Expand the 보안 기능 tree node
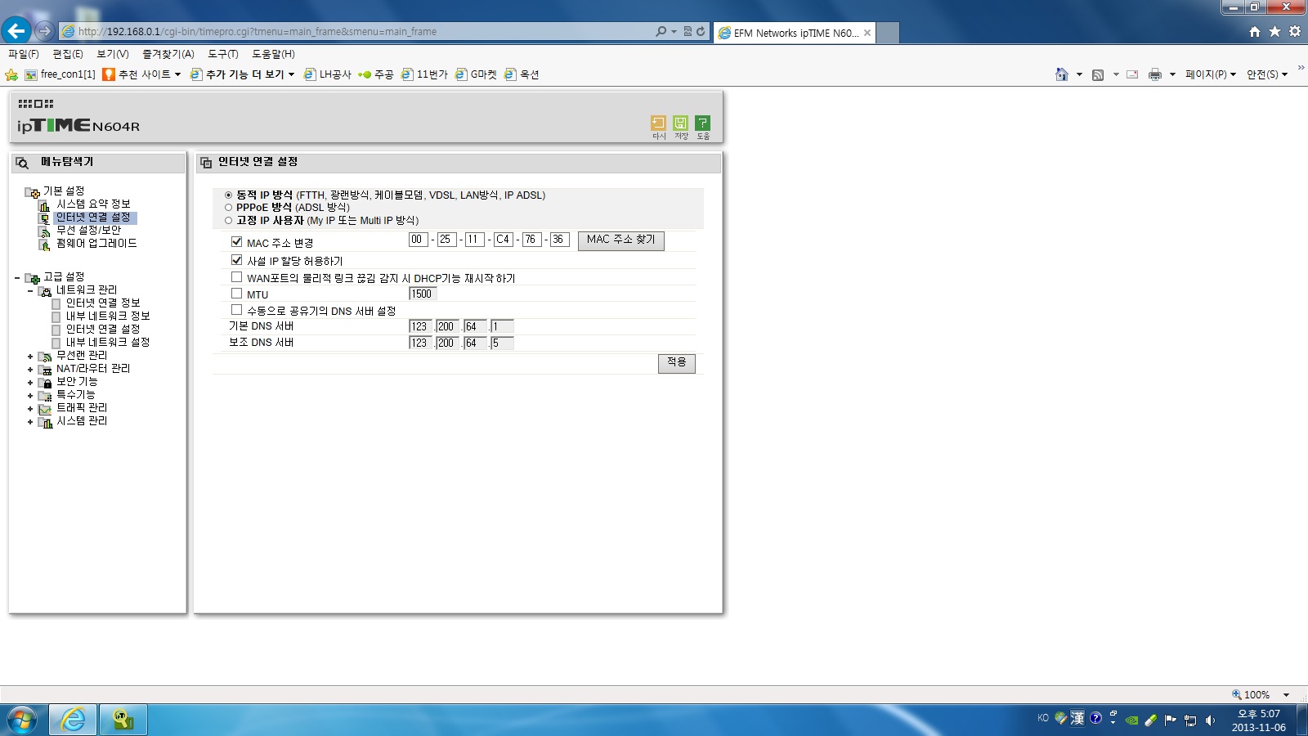 [30, 383]
